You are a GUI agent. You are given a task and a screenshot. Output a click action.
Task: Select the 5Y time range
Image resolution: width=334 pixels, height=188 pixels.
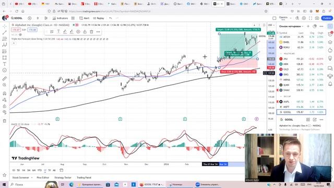(x=50, y=170)
